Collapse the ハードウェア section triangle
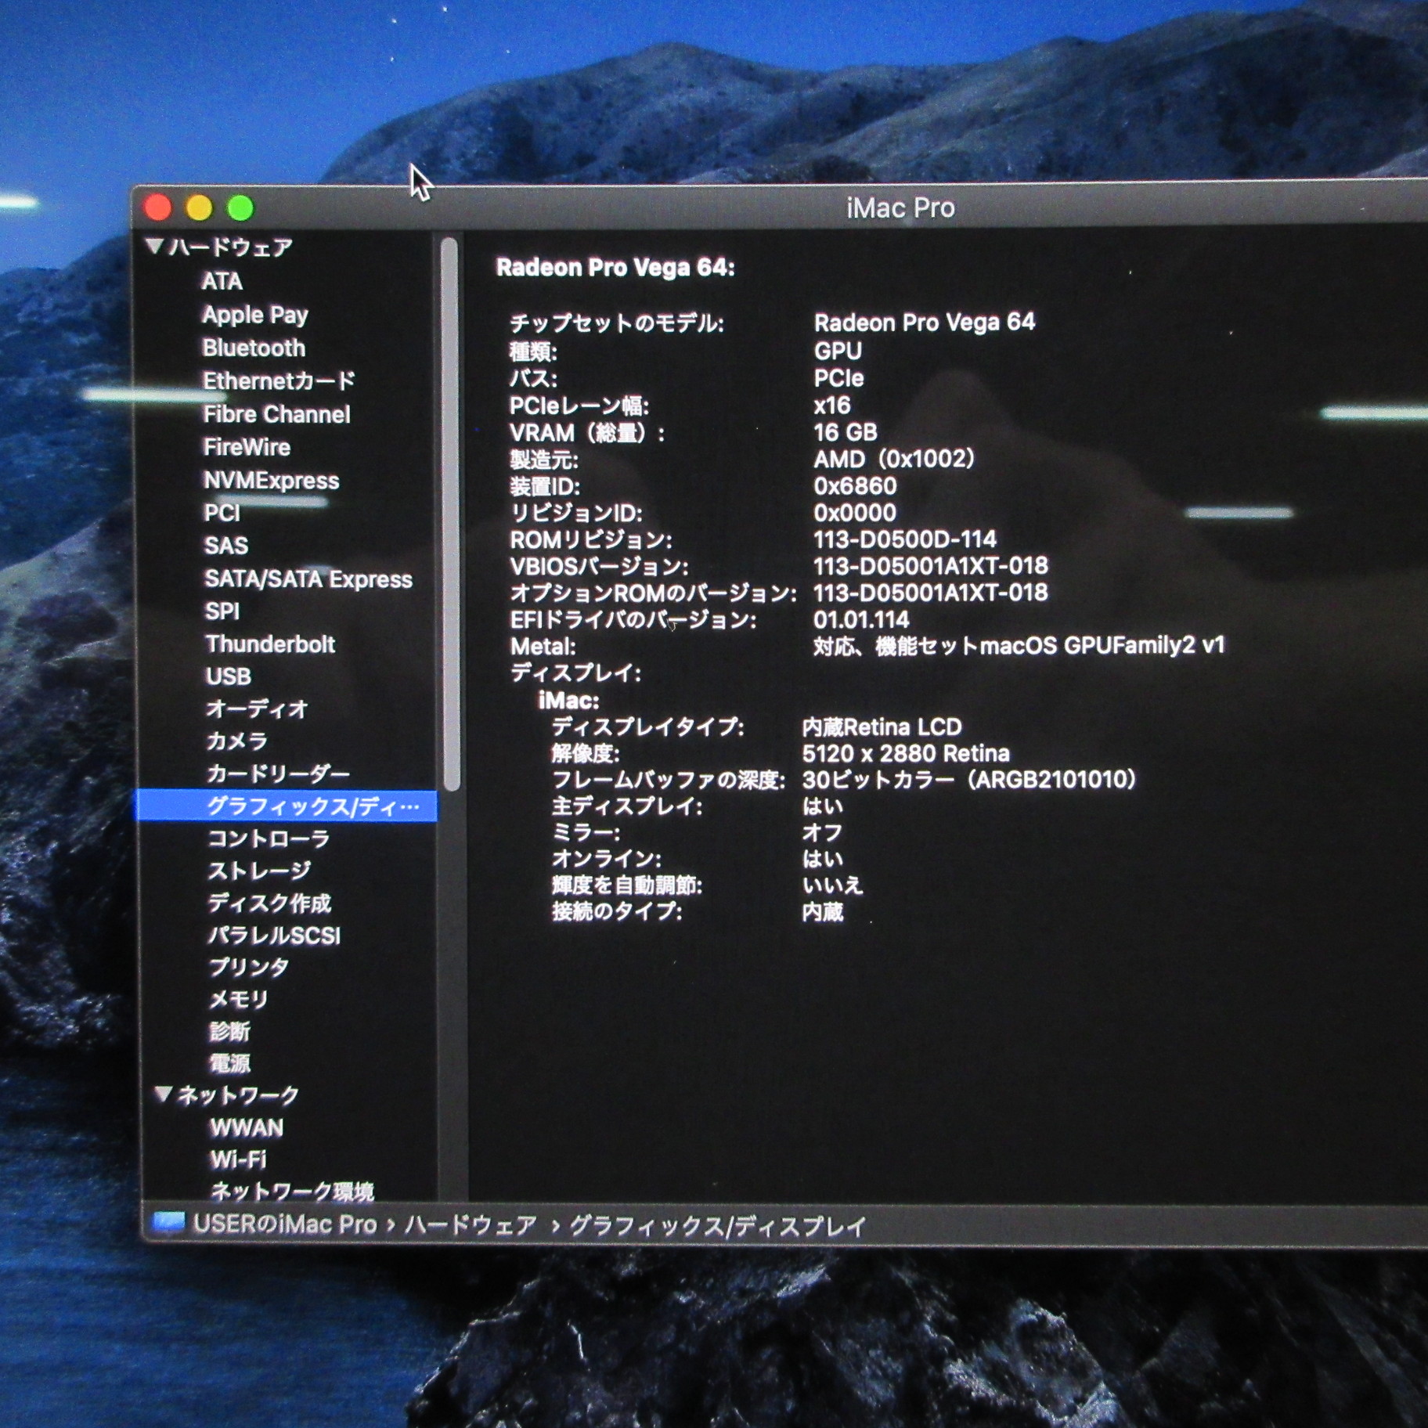Image resolution: width=1428 pixels, height=1428 pixels. [x=154, y=247]
